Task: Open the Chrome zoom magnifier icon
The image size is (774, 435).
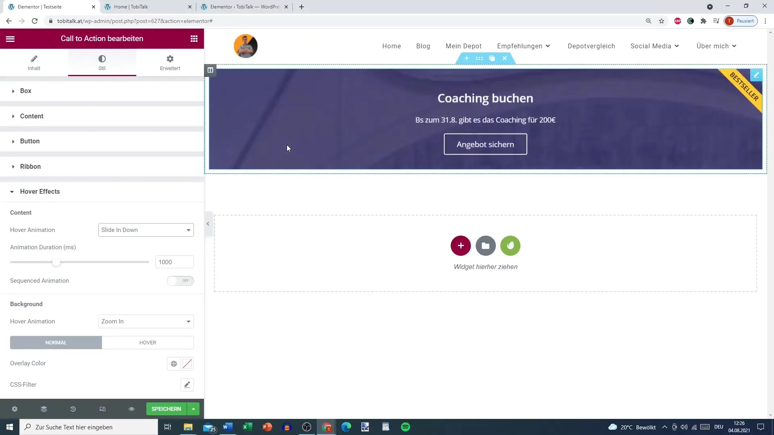Action: 649,21
